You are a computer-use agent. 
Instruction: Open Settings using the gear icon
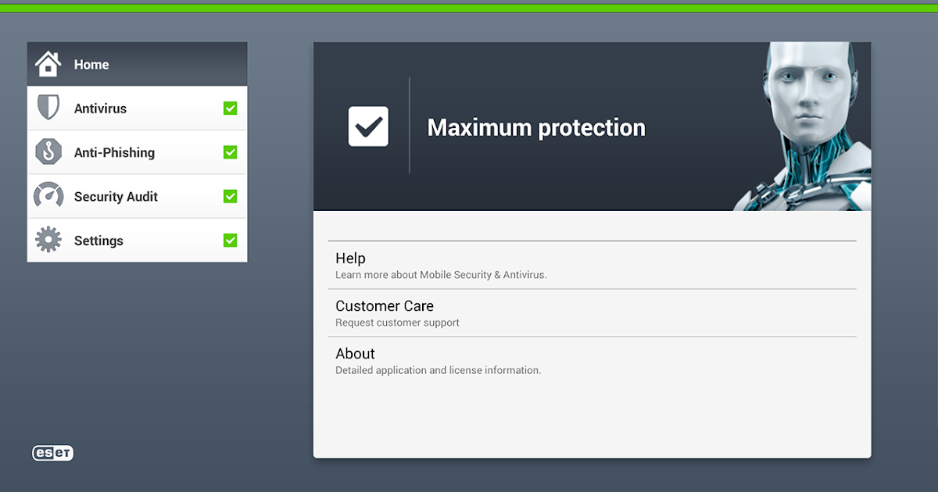point(49,240)
